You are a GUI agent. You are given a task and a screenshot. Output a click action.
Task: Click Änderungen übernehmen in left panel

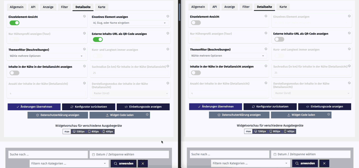click(x=34, y=107)
